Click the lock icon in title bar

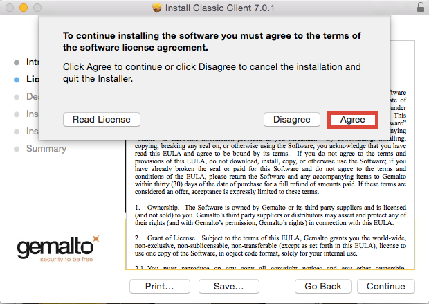[x=421, y=8]
